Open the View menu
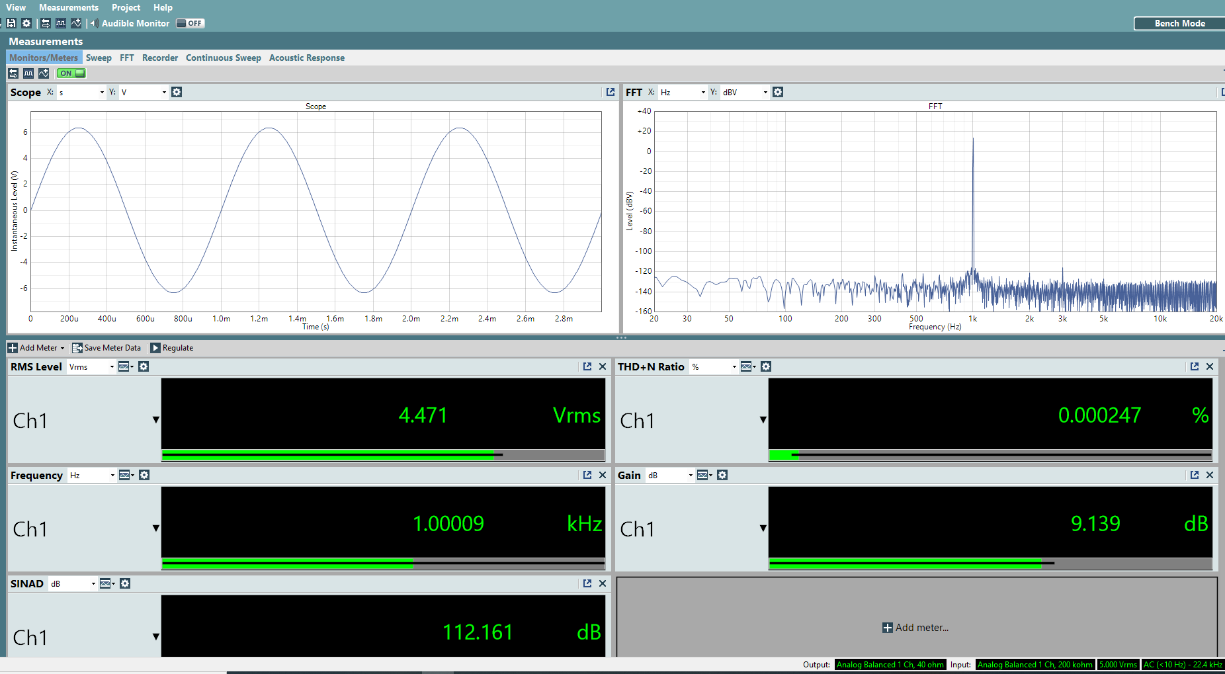 coord(16,7)
